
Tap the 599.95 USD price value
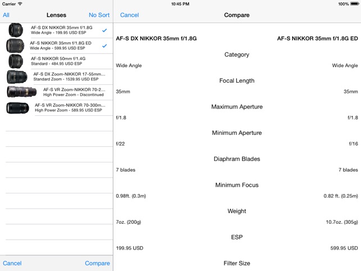(344, 248)
